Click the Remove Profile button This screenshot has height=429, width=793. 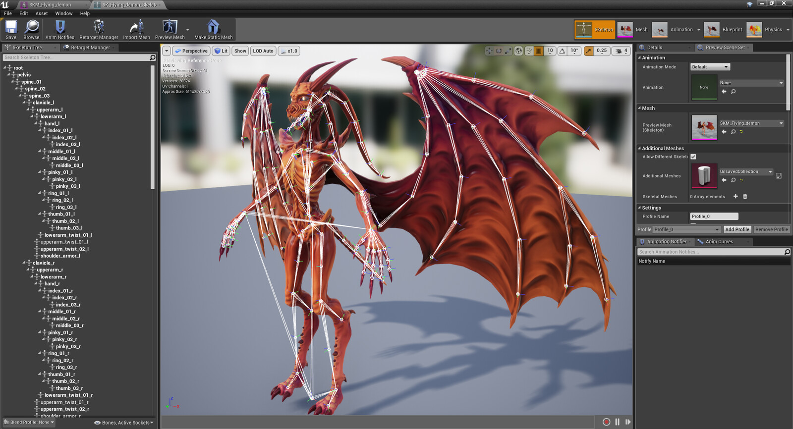tap(771, 229)
